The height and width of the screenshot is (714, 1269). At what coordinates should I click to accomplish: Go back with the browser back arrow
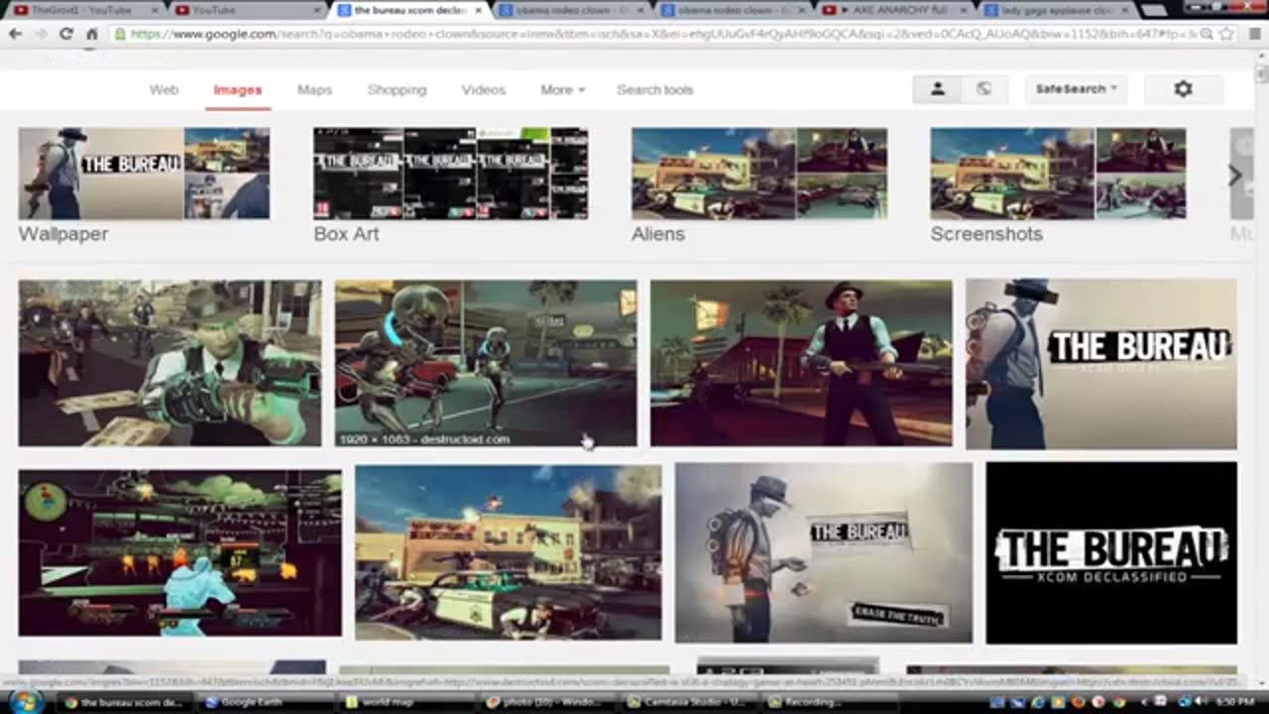pos(15,34)
